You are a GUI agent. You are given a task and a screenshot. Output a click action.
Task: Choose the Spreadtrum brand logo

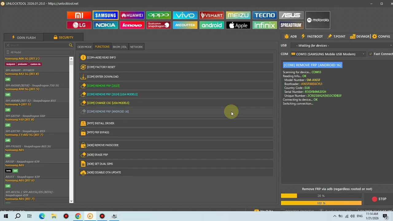[291, 25]
